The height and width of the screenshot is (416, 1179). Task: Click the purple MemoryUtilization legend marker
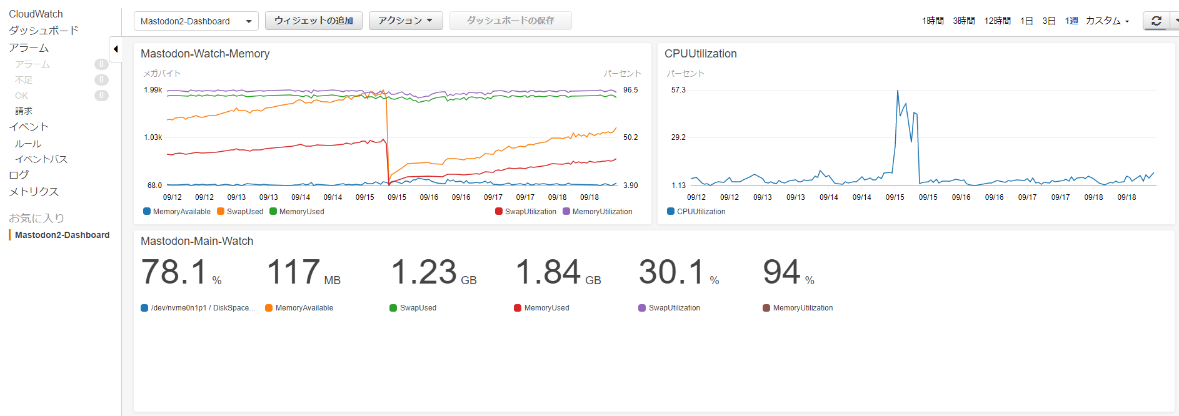(x=566, y=211)
